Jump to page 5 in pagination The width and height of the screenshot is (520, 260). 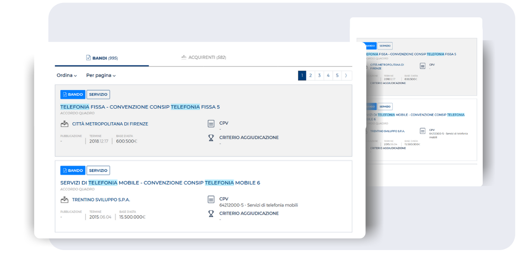(337, 75)
